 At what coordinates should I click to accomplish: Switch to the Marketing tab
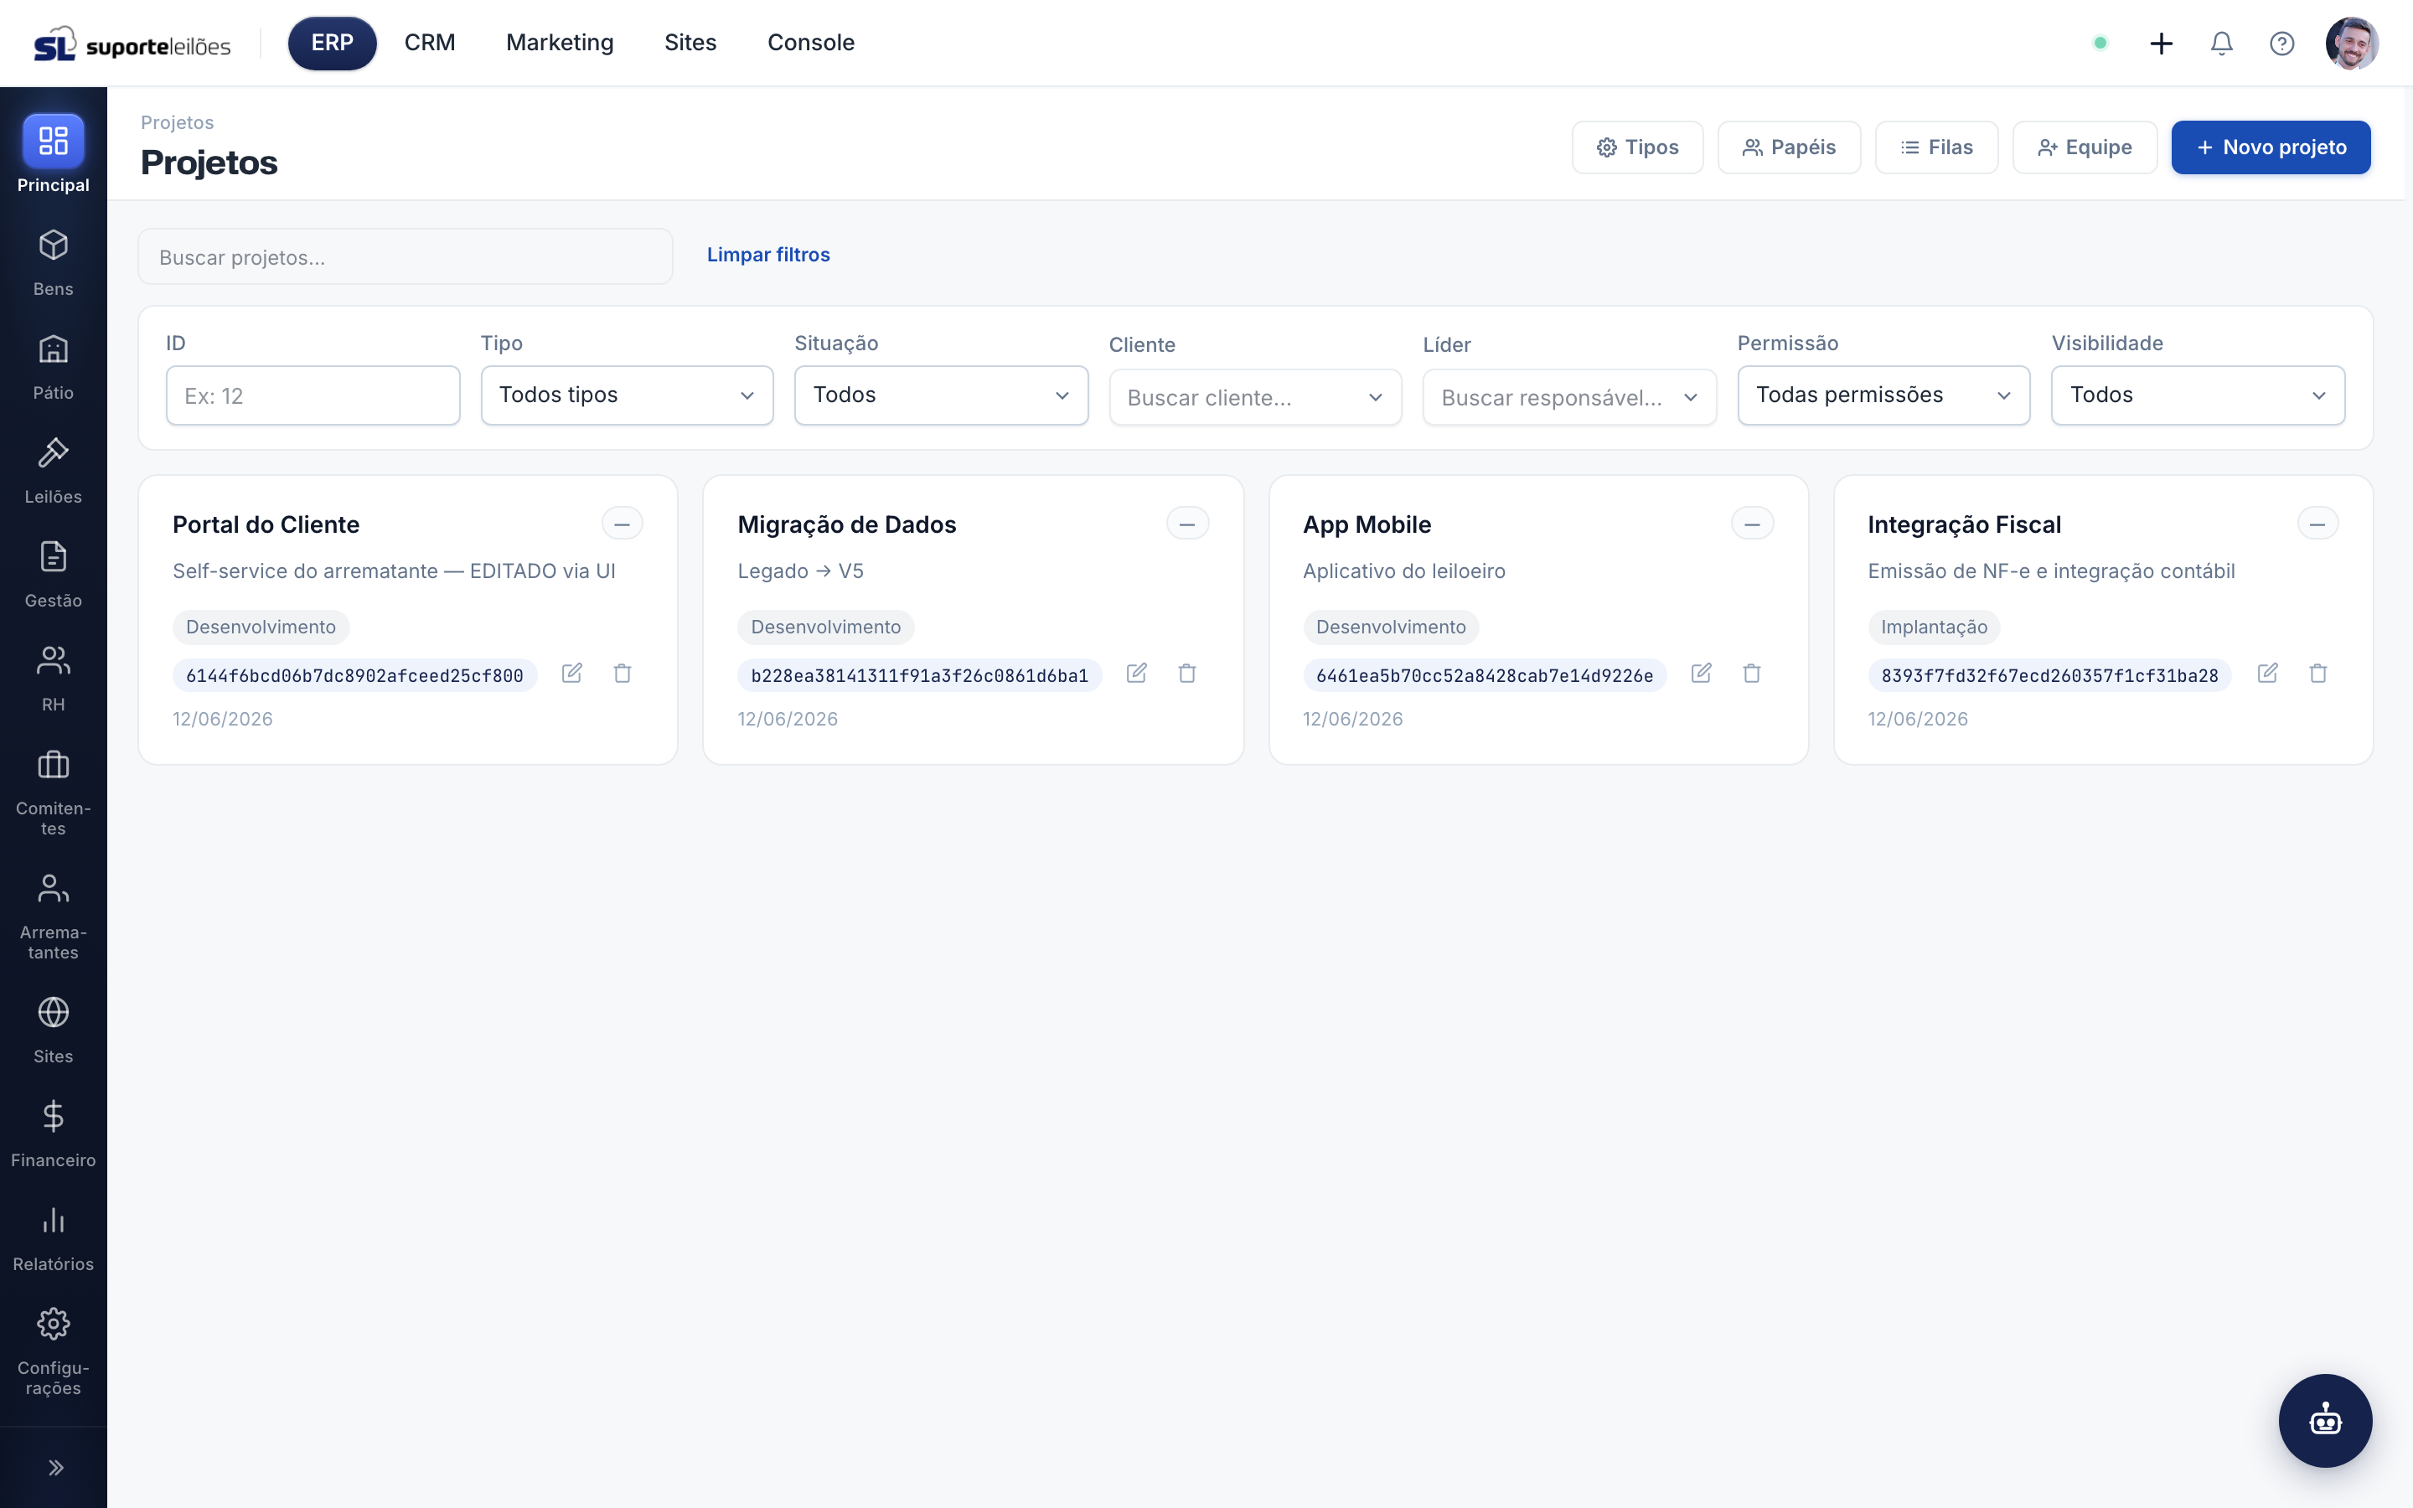coord(560,43)
